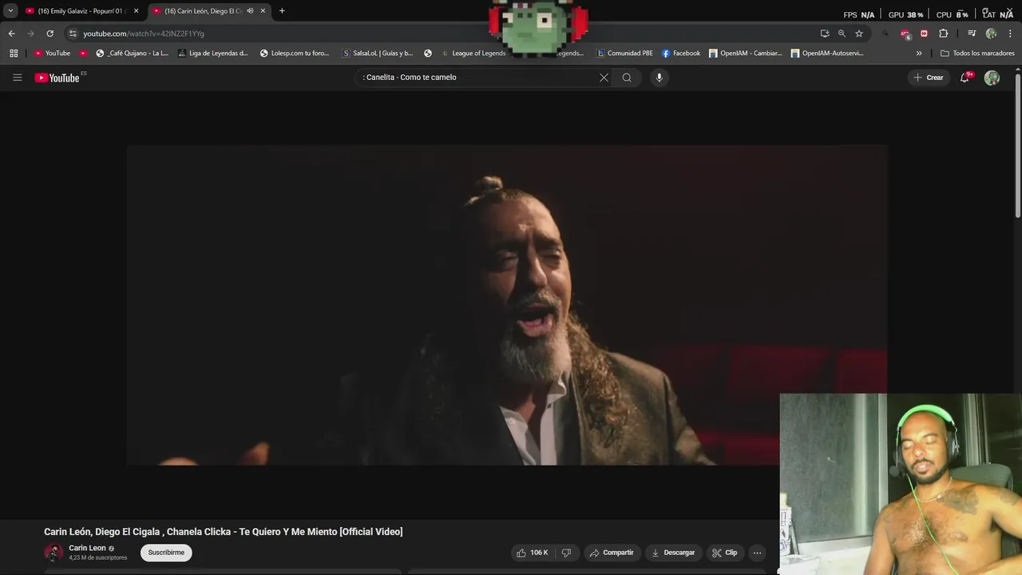Pause the Te Quiero Y Me Miento video

click(x=507, y=304)
